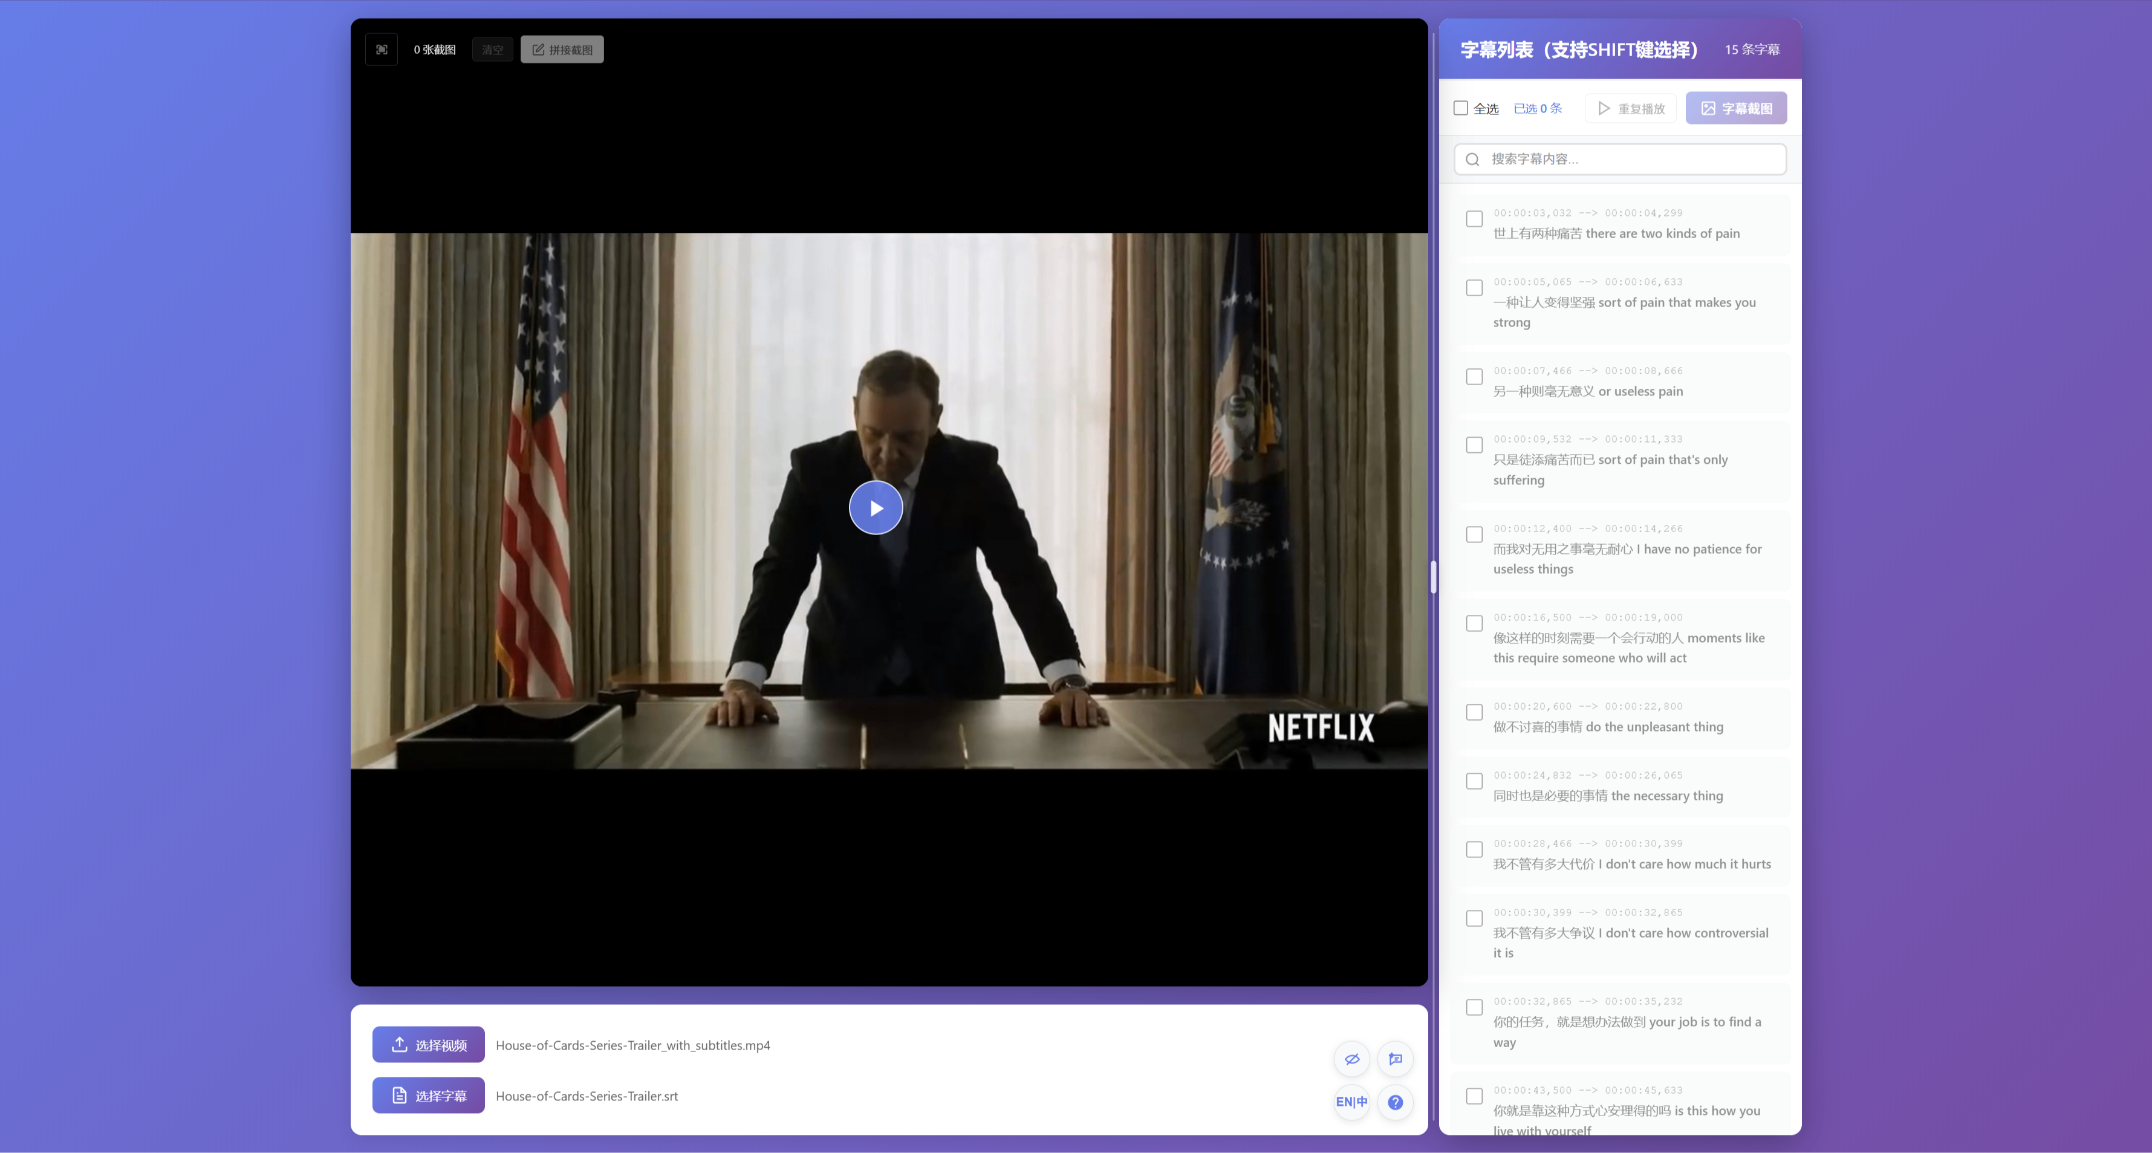Click the screenshot capture icon above video
This screenshot has height=1153, width=2152.
[x=382, y=50]
